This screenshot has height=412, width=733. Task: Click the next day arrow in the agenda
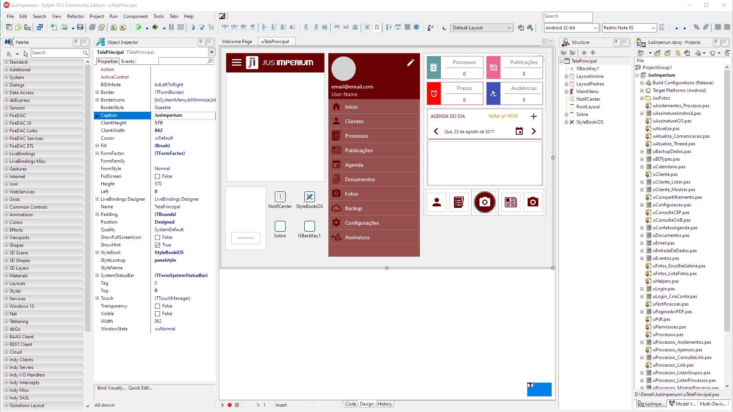(534, 131)
